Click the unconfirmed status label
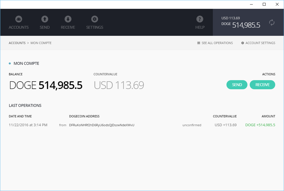Screen dimensions: 284x191 click(x=192, y=125)
